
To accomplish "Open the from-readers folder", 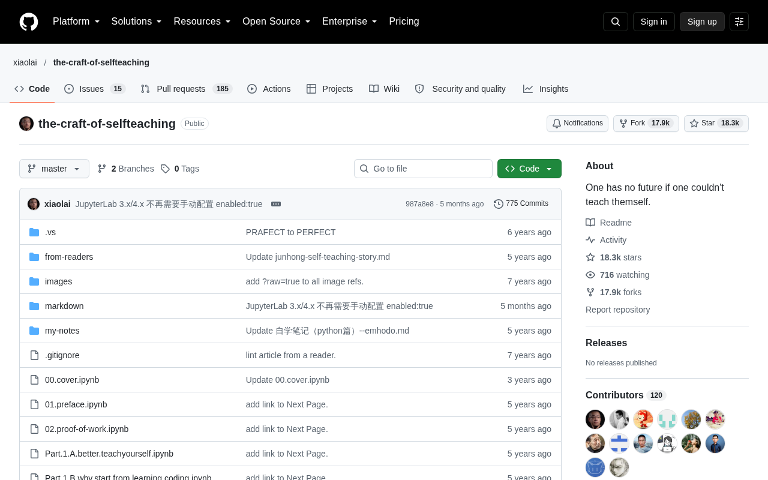I will [69, 257].
